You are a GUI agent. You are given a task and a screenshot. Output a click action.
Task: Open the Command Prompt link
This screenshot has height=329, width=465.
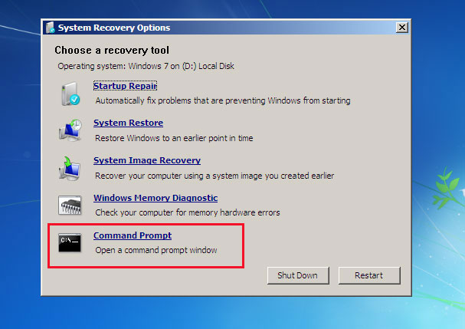click(x=133, y=235)
